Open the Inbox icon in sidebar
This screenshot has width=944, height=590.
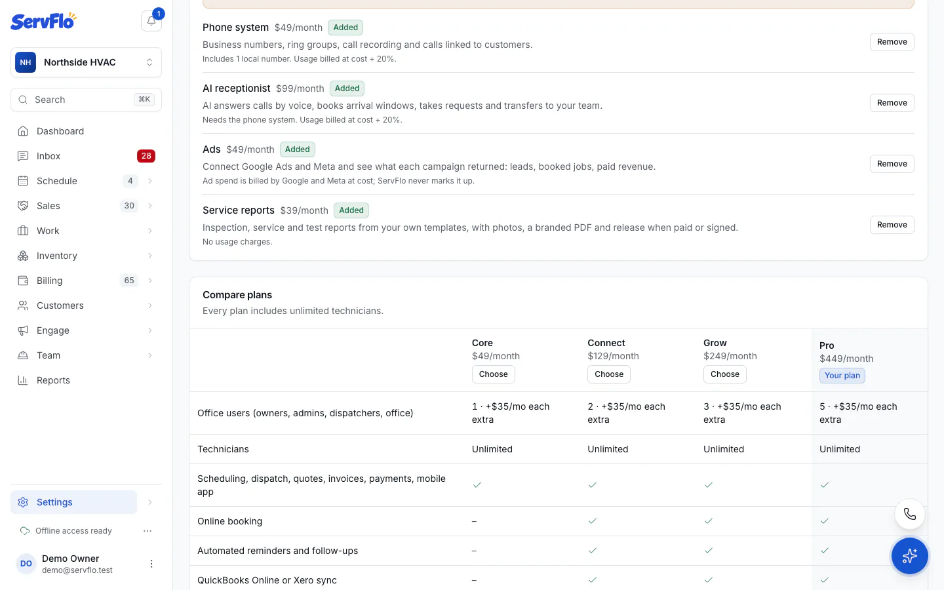tap(23, 156)
